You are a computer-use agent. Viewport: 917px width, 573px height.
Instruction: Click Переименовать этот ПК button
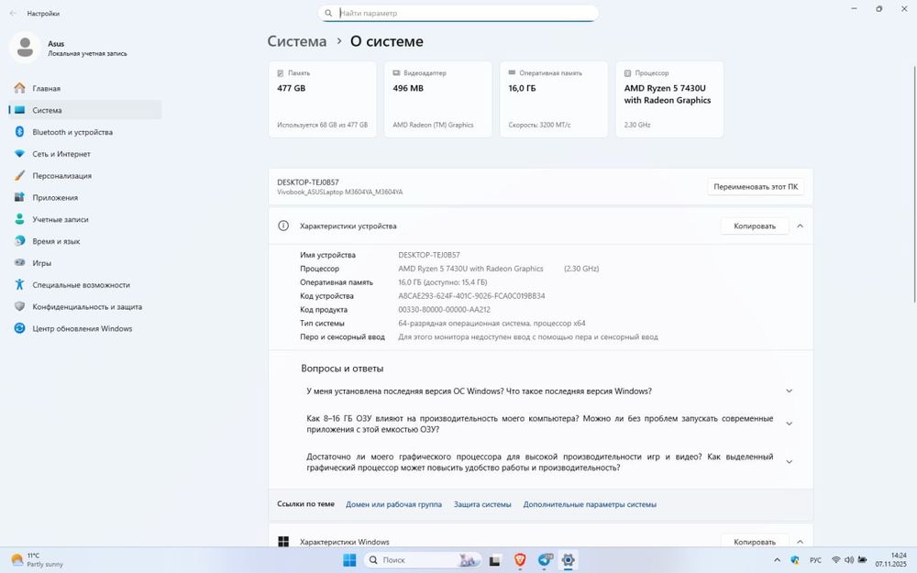(756, 186)
